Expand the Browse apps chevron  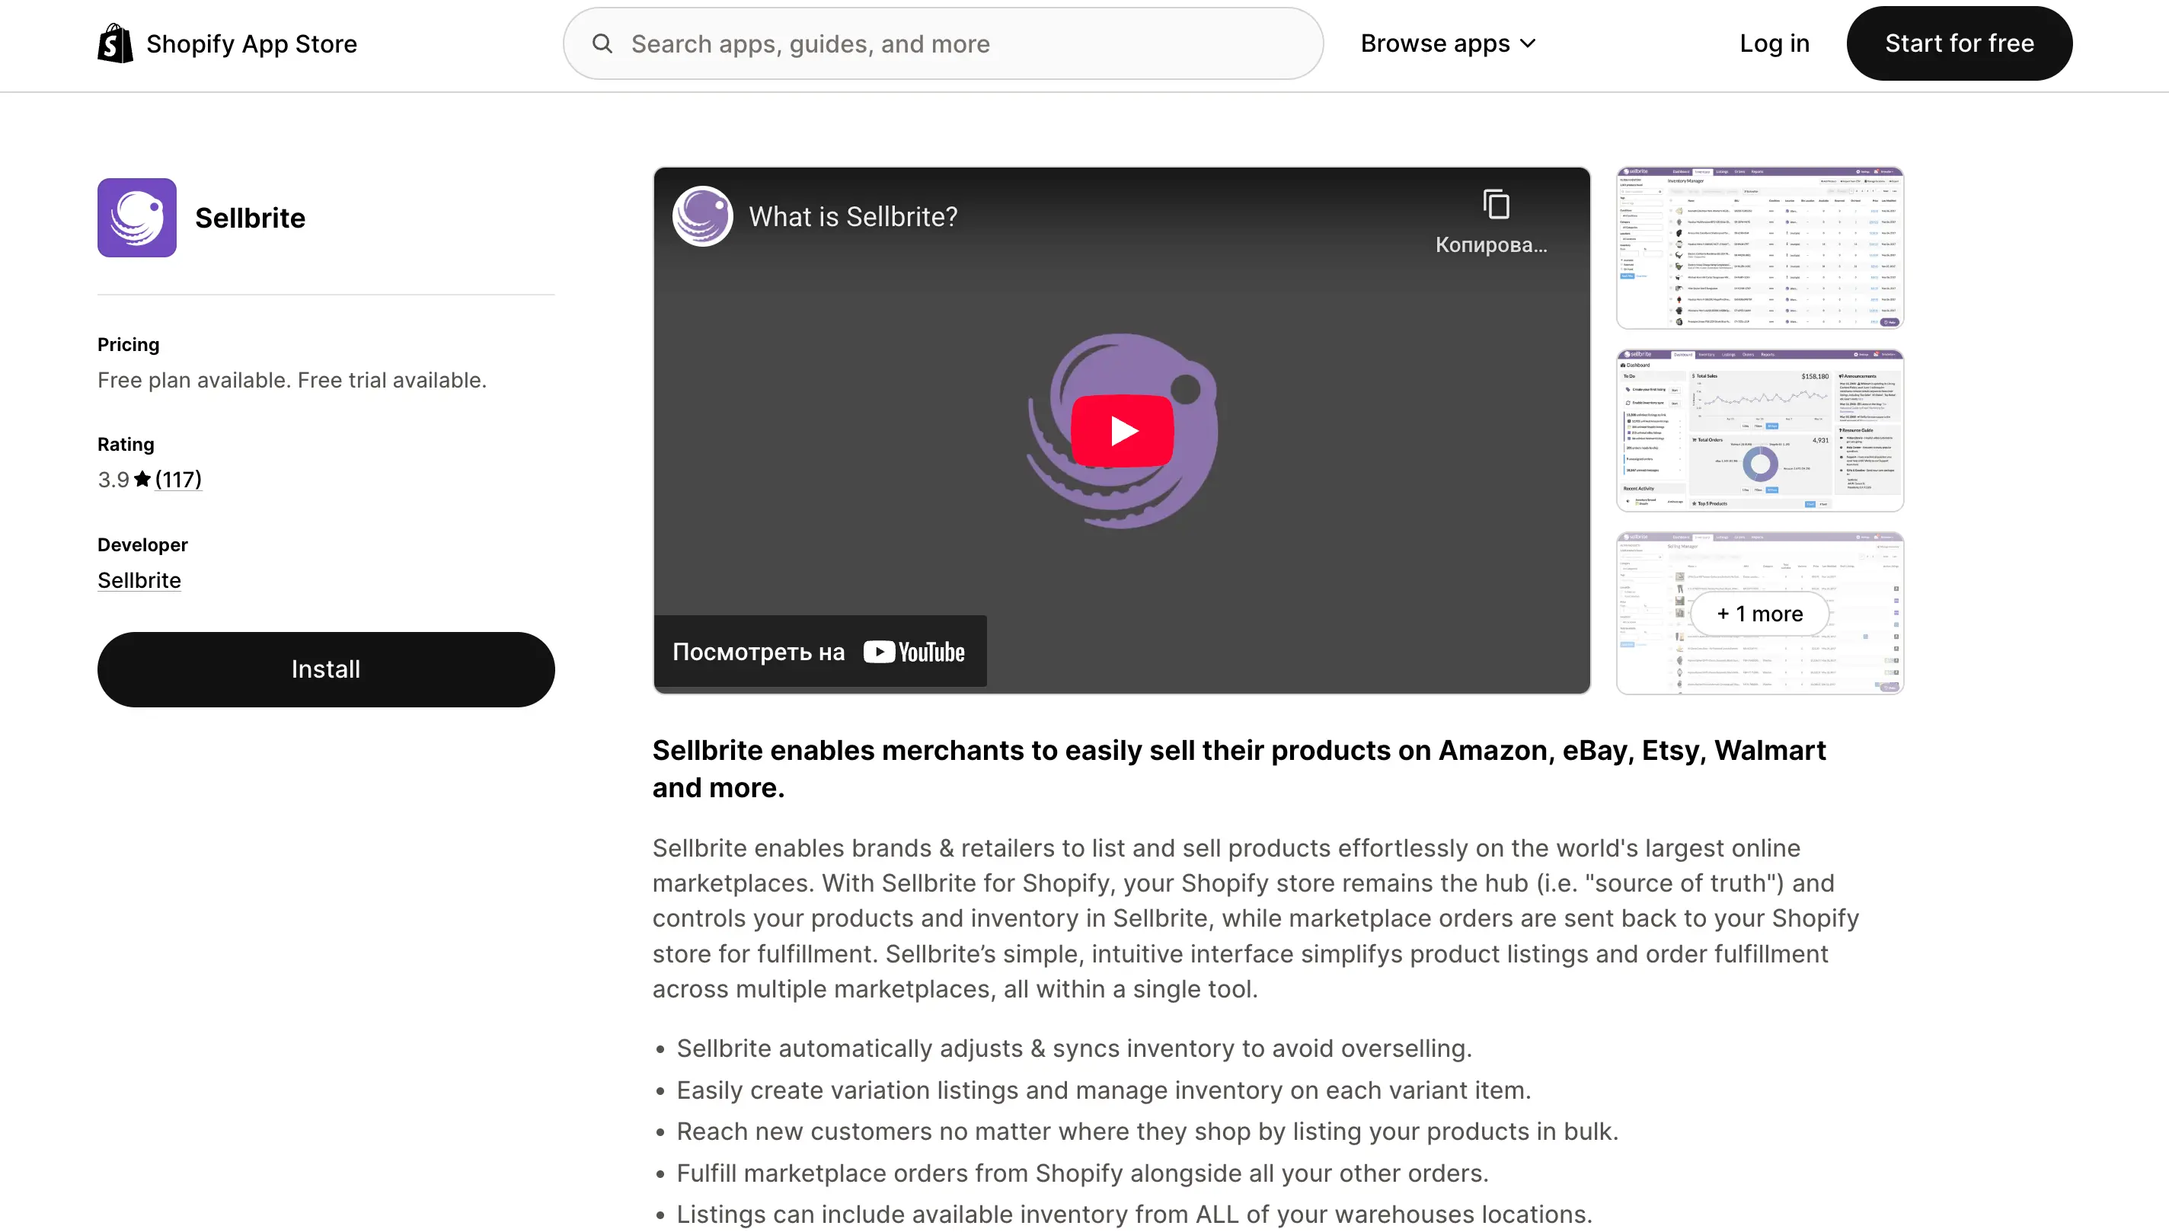[1528, 43]
